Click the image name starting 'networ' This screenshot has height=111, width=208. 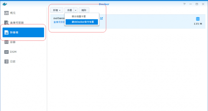[59, 18]
